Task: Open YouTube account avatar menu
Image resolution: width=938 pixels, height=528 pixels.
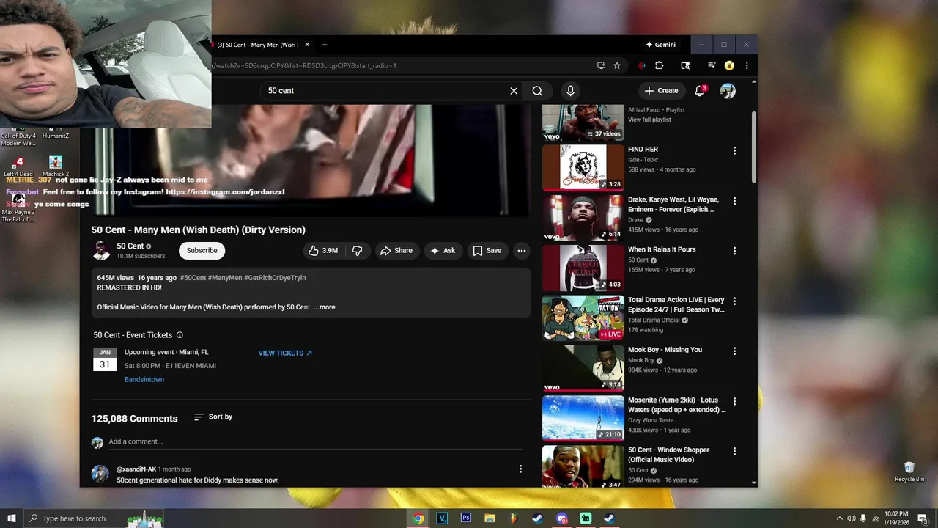Action: 728,91
